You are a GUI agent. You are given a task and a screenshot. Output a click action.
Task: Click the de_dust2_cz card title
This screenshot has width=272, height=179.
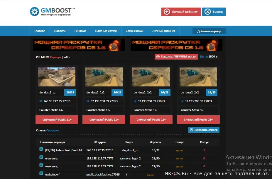(47, 93)
